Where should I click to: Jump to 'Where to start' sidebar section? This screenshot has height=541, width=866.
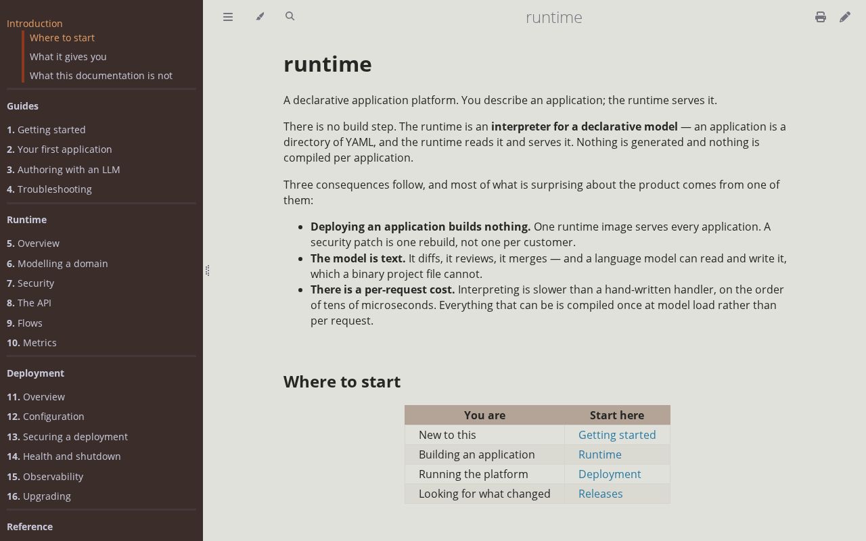click(x=62, y=38)
